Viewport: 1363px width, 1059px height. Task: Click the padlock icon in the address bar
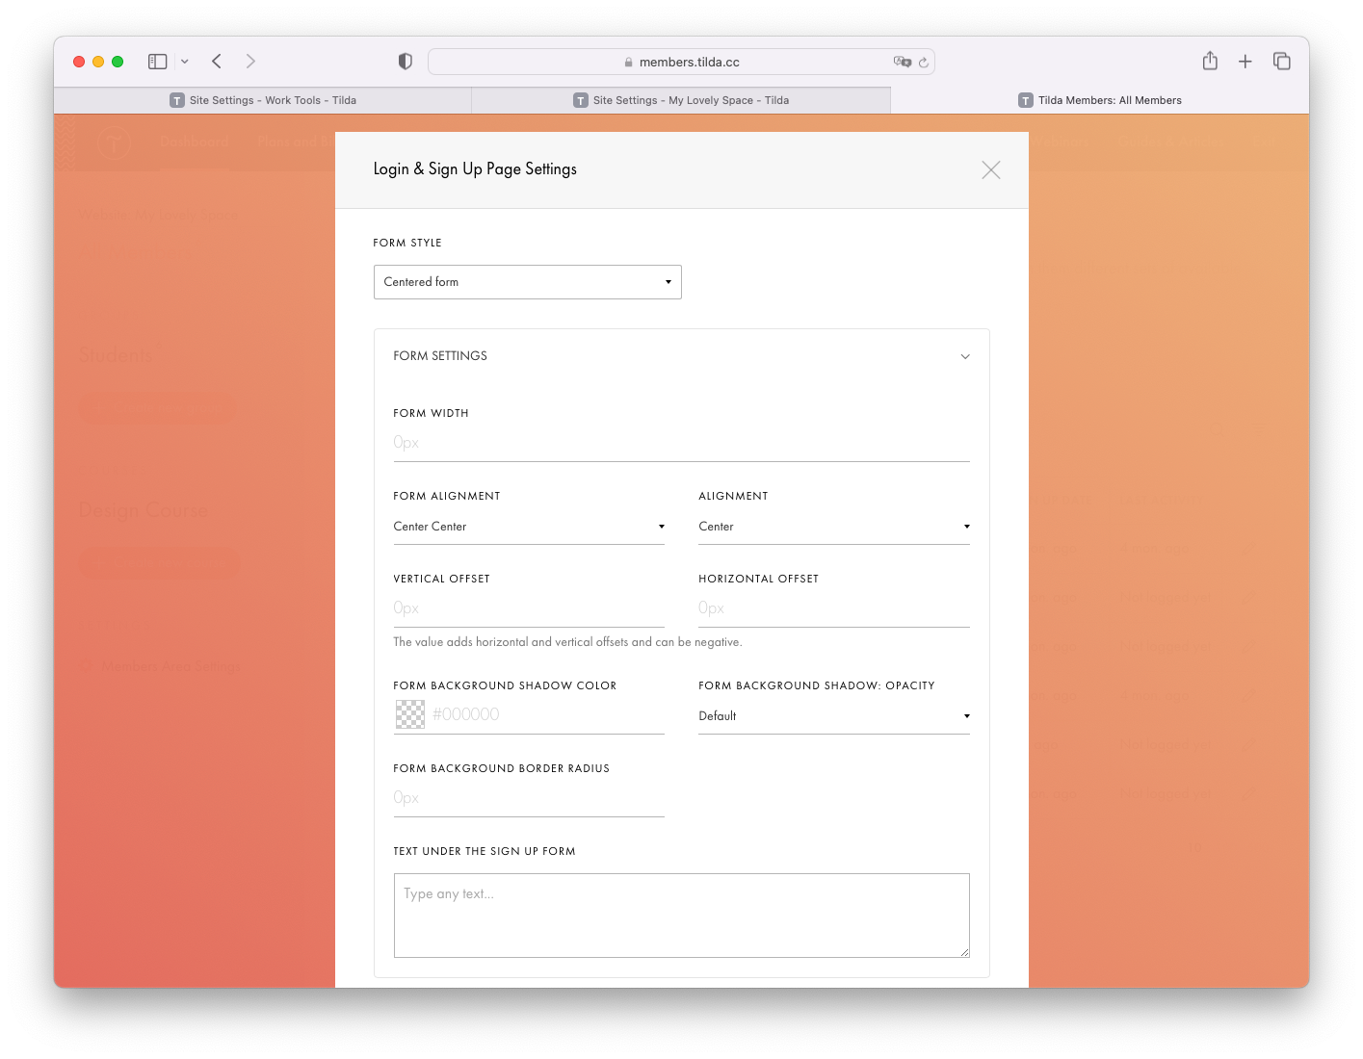(628, 61)
